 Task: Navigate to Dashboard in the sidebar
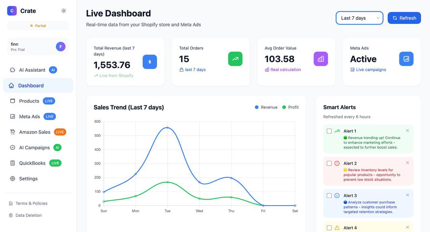pyautogui.click(x=12, y=85)
